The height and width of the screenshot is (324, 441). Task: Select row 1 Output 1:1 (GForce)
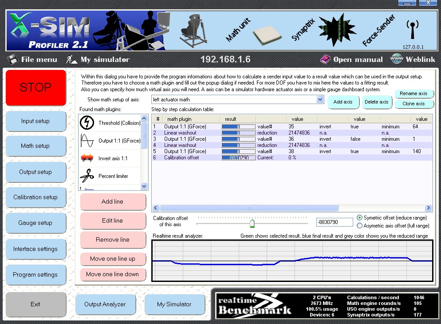coord(292,127)
